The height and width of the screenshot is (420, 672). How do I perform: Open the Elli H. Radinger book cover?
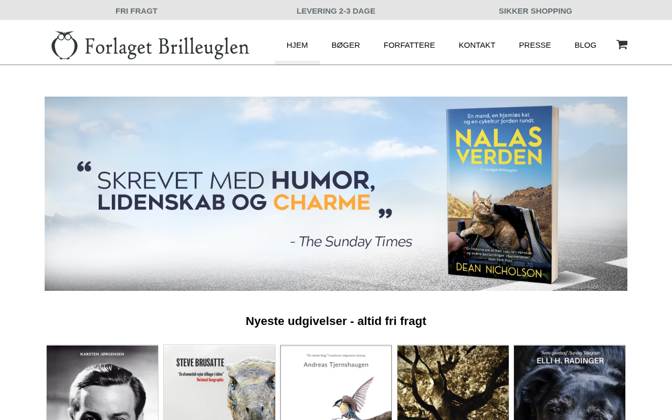click(570, 383)
